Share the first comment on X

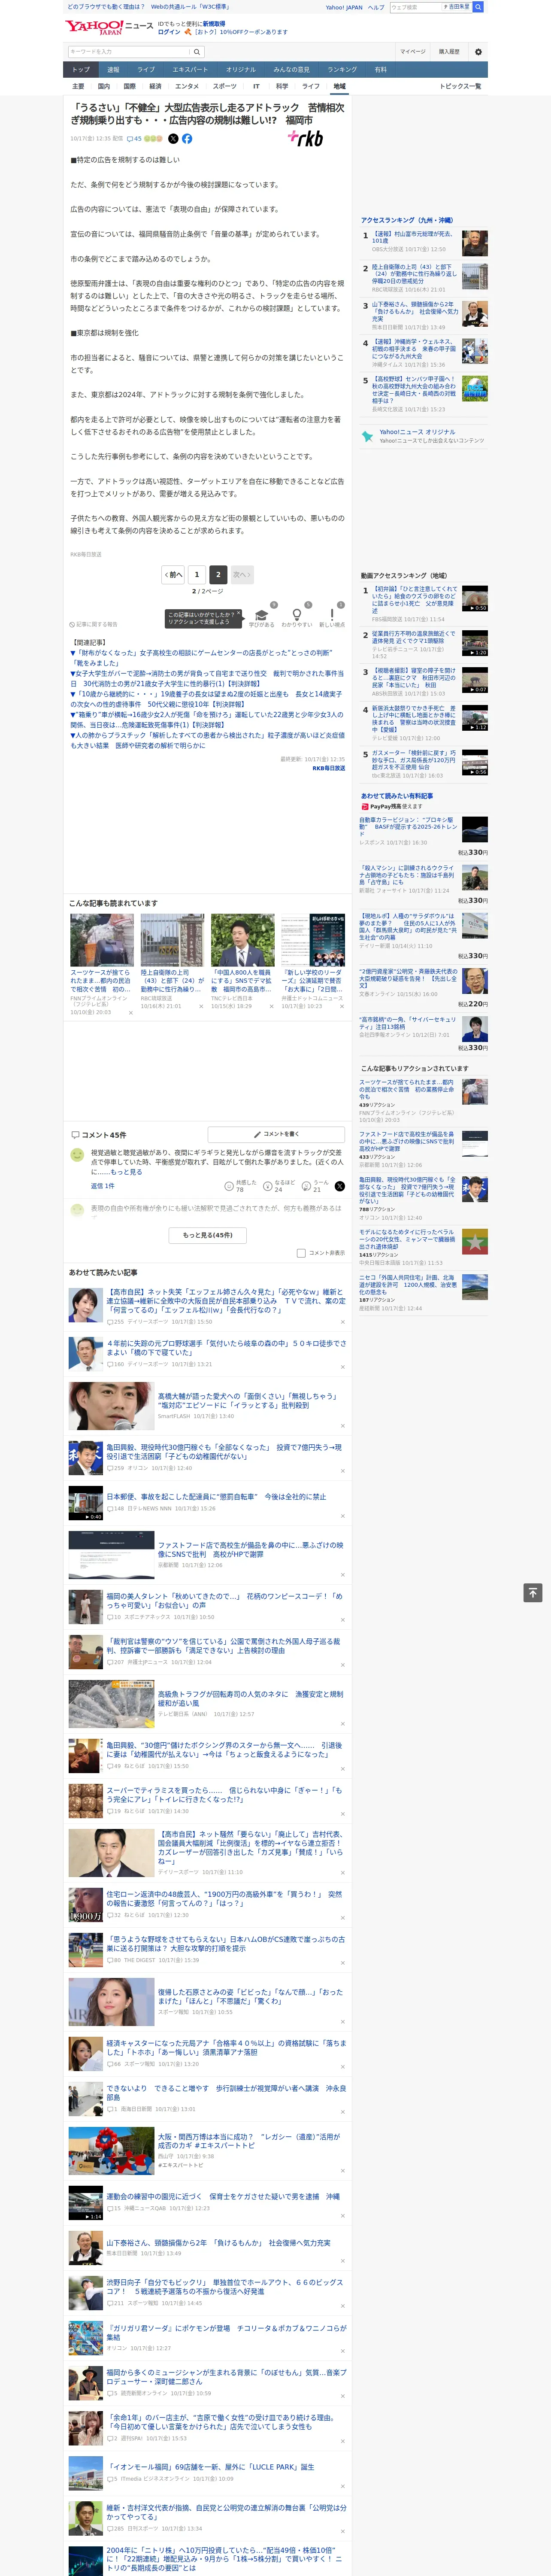340,1185
